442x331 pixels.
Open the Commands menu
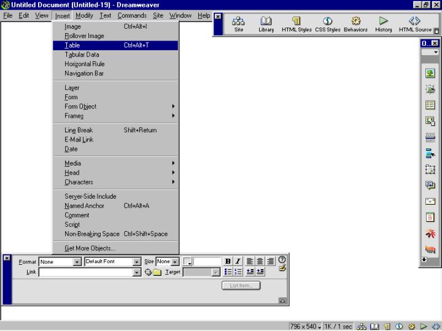point(132,15)
